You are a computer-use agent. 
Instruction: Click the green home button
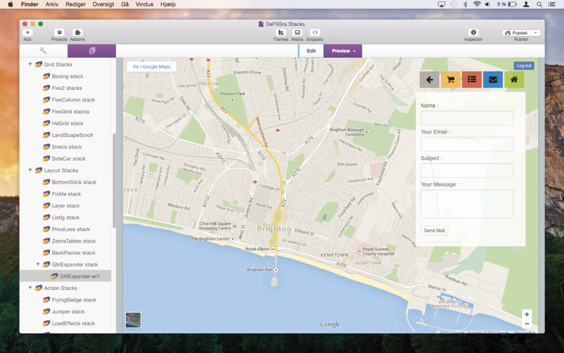pos(514,79)
